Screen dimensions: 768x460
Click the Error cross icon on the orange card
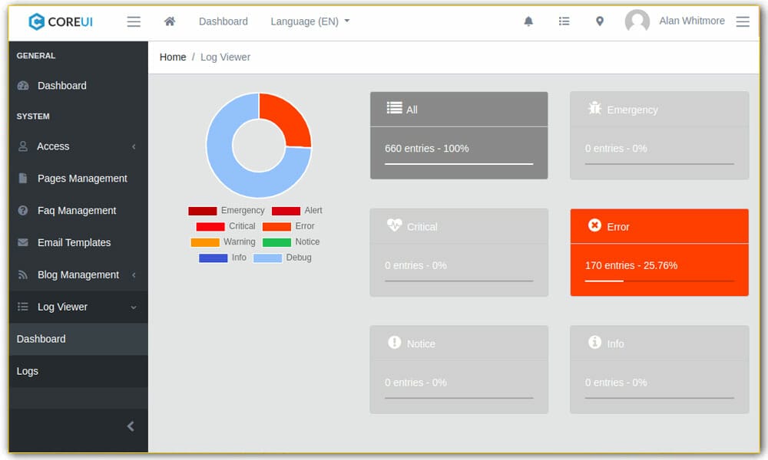595,225
